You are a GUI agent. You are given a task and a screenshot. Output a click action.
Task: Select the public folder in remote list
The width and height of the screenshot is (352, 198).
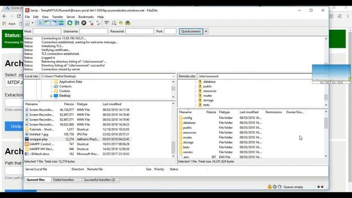click(x=187, y=128)
